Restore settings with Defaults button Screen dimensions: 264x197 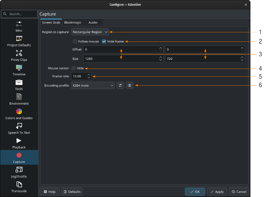(x=72, y=192)
